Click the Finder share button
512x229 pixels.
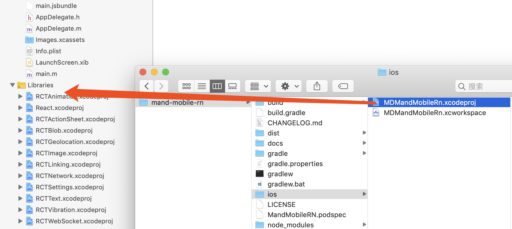click(x=317, y=86)
